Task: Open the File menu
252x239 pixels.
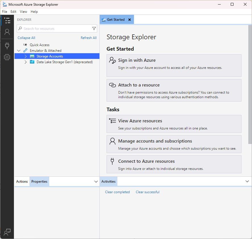Action: (x=5, y=12)
